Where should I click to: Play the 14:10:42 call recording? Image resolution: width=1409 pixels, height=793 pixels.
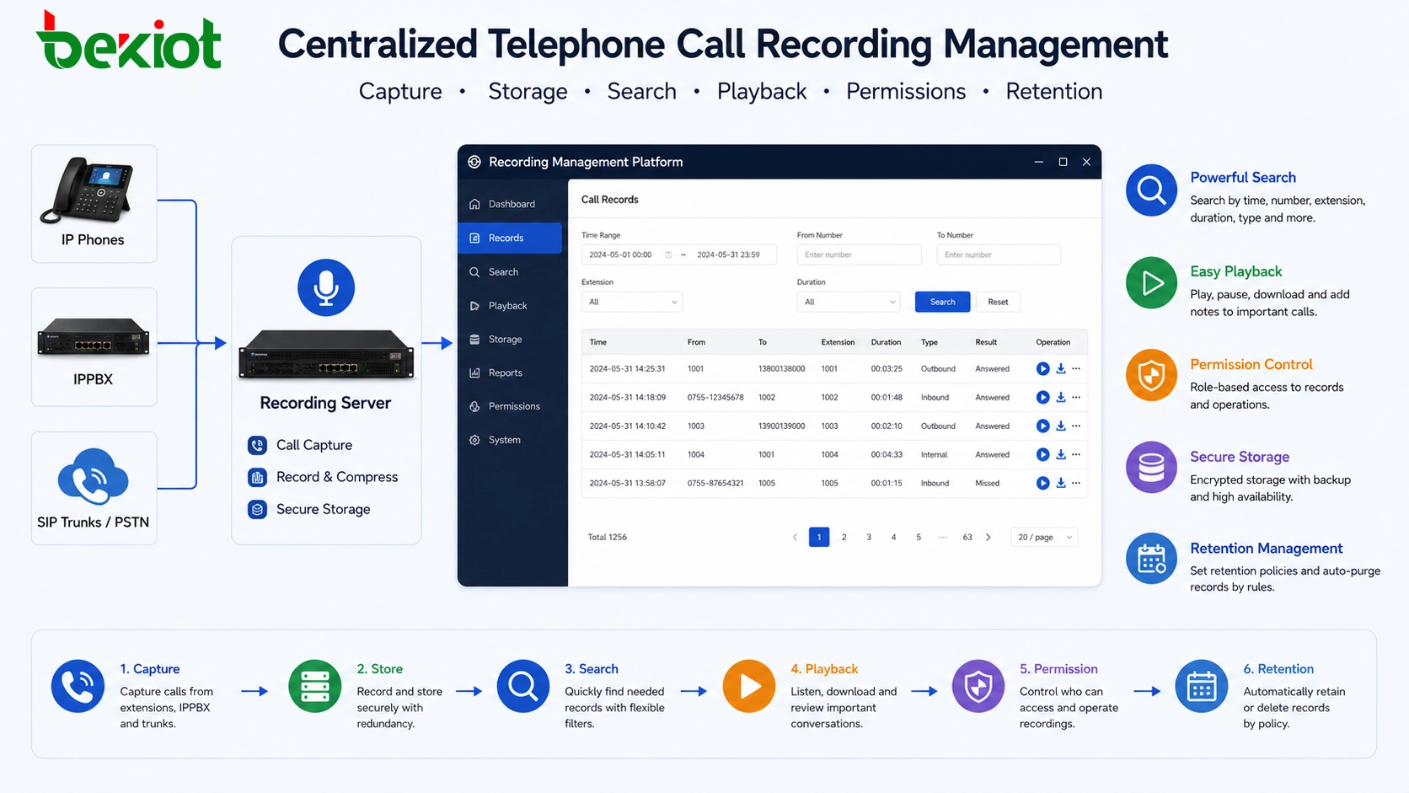pyautogui.click(x=1042, y=426)
